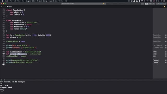Open the File menu
The width and height of the screenshot is (167, 94).
point(11,1)
